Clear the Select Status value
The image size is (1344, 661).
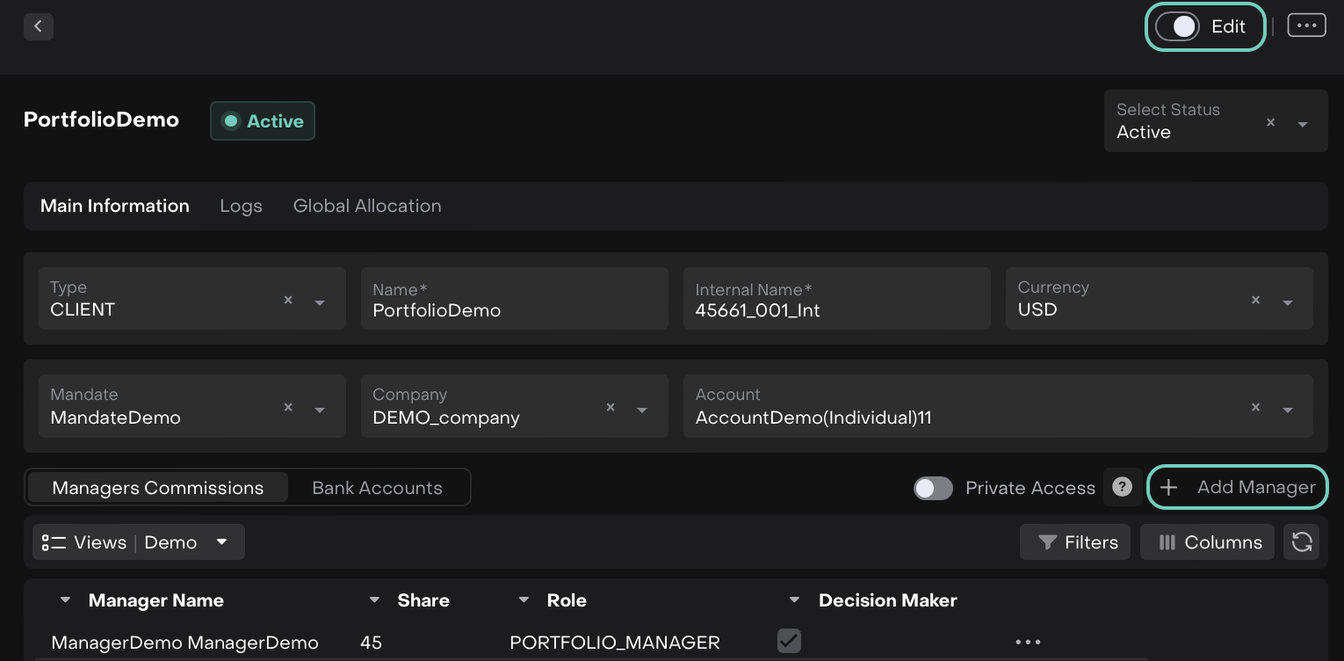[x=1270, y=123]
